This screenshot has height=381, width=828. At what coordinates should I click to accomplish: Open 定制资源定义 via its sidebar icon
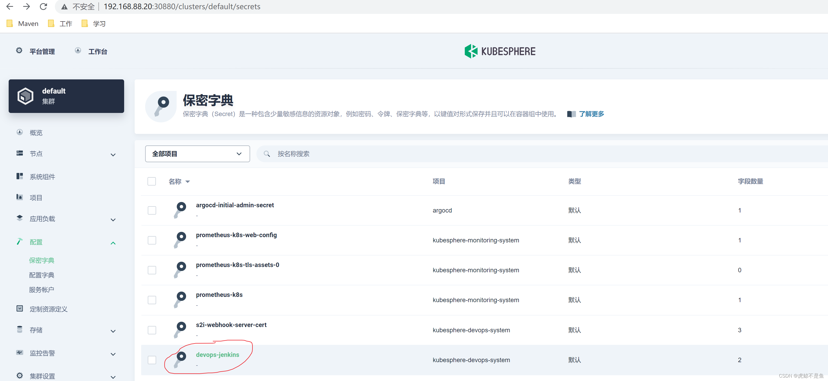pyautogui.click(x=20, y=308)
